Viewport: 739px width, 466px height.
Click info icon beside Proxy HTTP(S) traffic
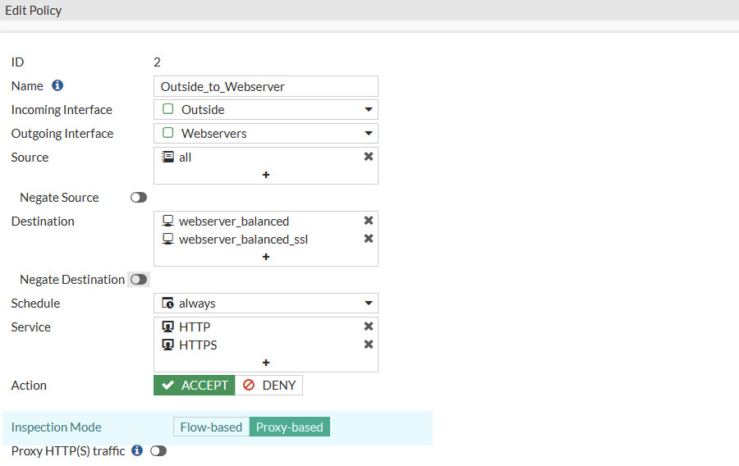(x=137, y=450)
